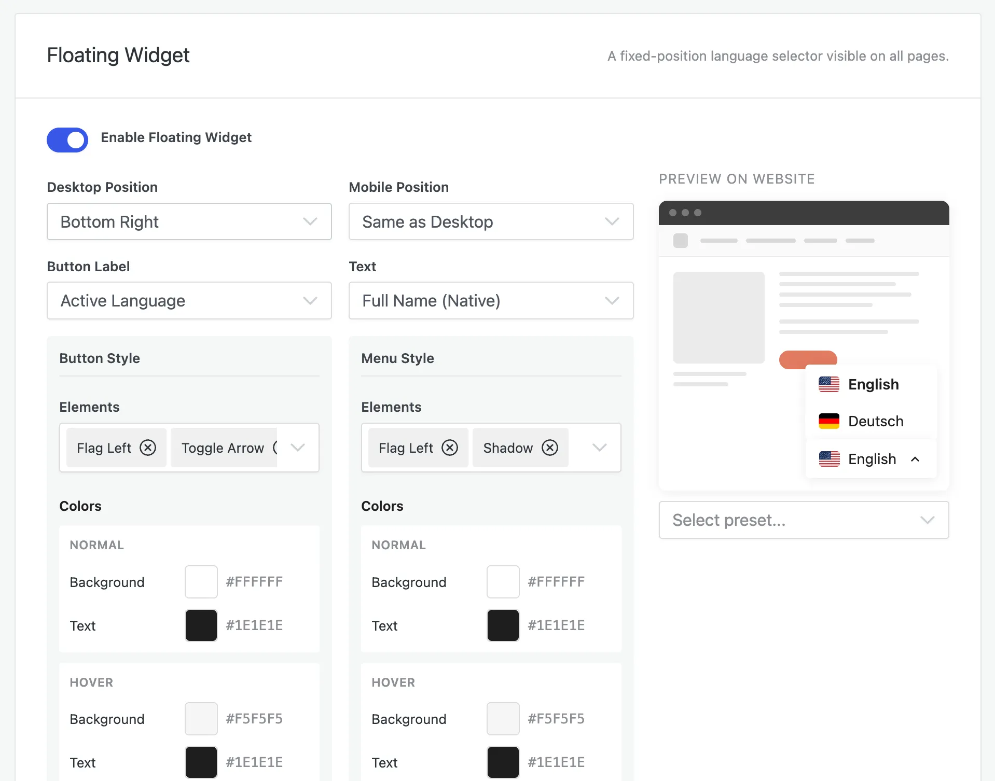Viewport: 995px width, 781px height.
Task: Pick Button Style hover text color swatch
Action: tap(201, 762)
